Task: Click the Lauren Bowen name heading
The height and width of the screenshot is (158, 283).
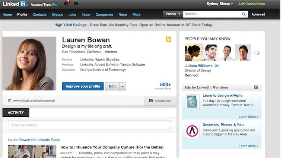Action: [86, 40]
